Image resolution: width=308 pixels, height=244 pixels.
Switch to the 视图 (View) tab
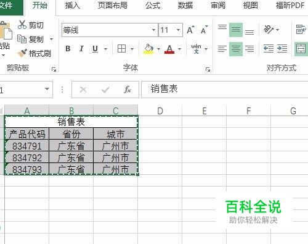coord(251,6)
